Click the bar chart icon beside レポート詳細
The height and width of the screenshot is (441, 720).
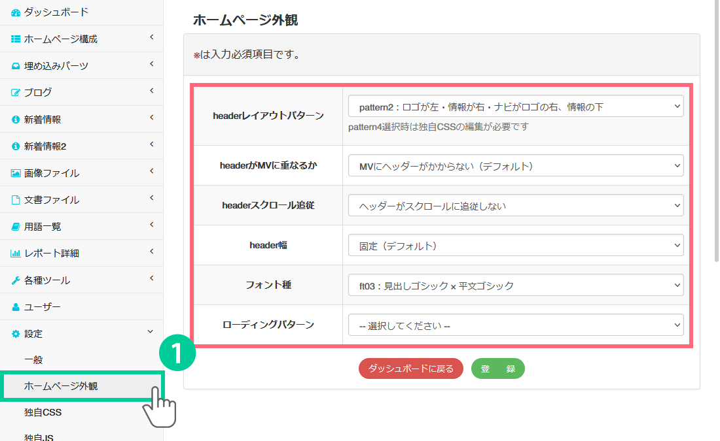coord(16,253)
